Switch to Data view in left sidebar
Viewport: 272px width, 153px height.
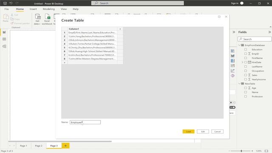4,39
